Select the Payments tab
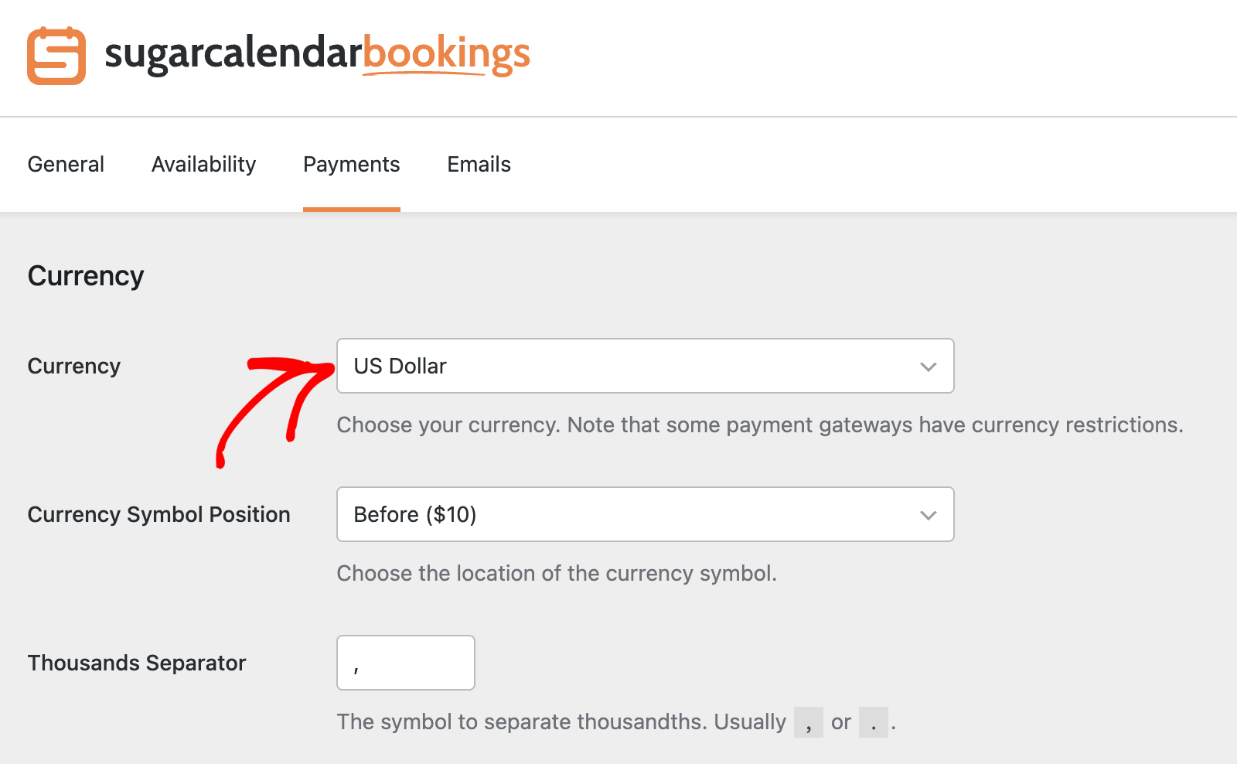The image size is (1237, 764). (x=351, y=164)
